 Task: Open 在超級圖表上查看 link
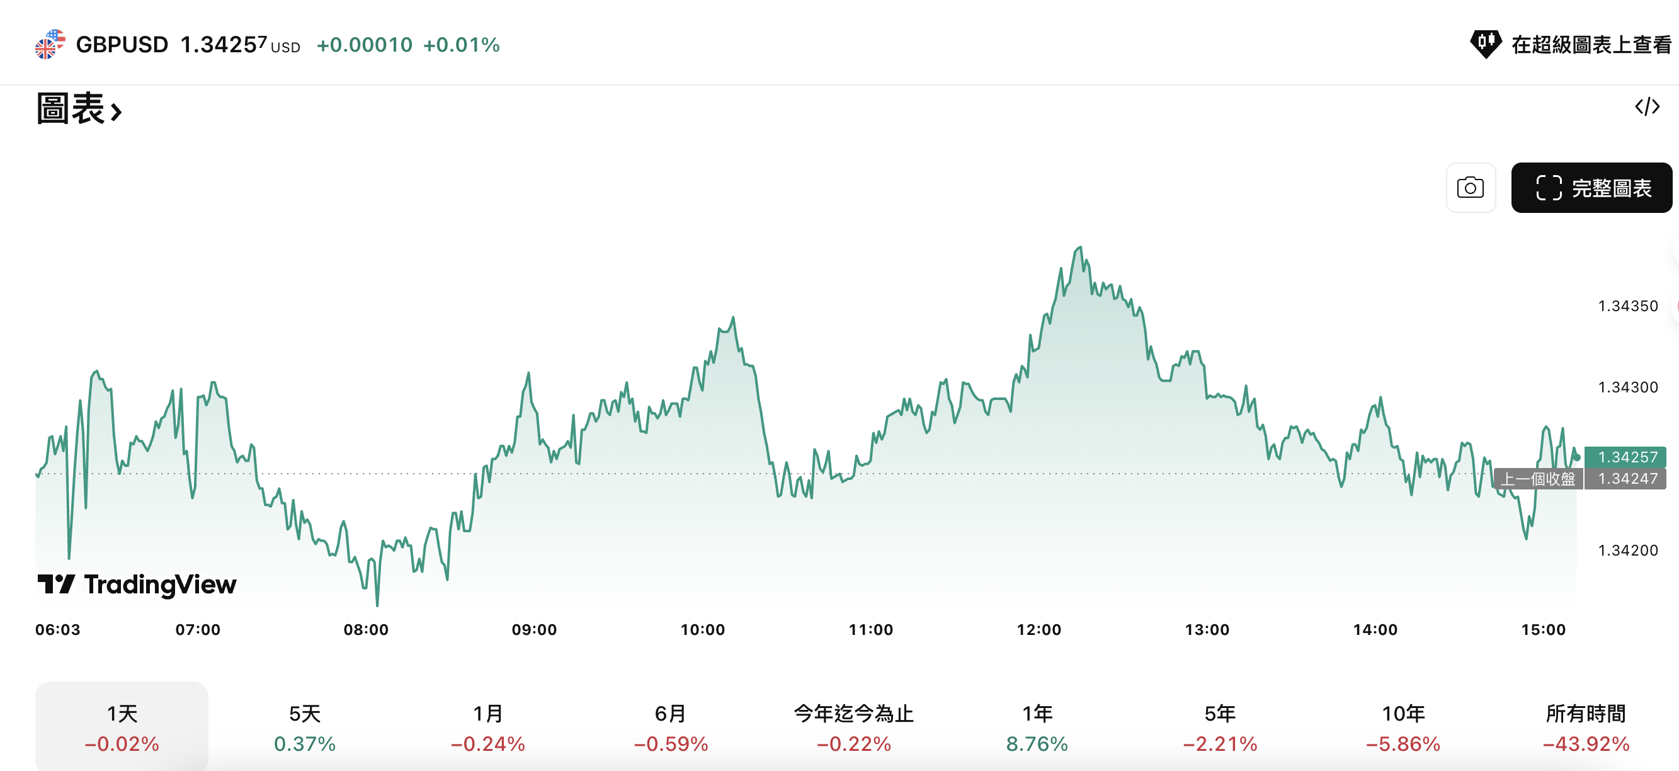pyautogui.click(x=1590, y=44)
